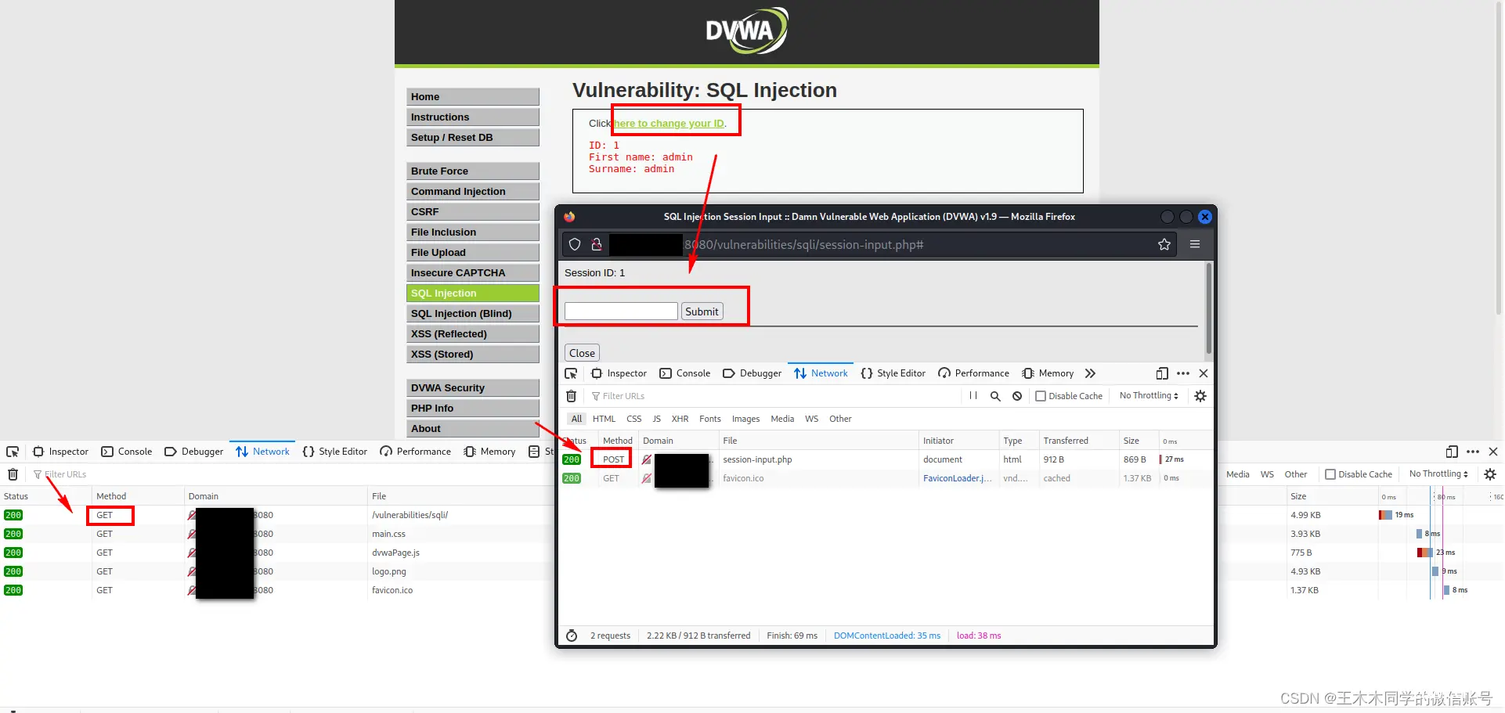
Task: Toggle the XHR filter in popup network panel
Action: click(680, 419)
